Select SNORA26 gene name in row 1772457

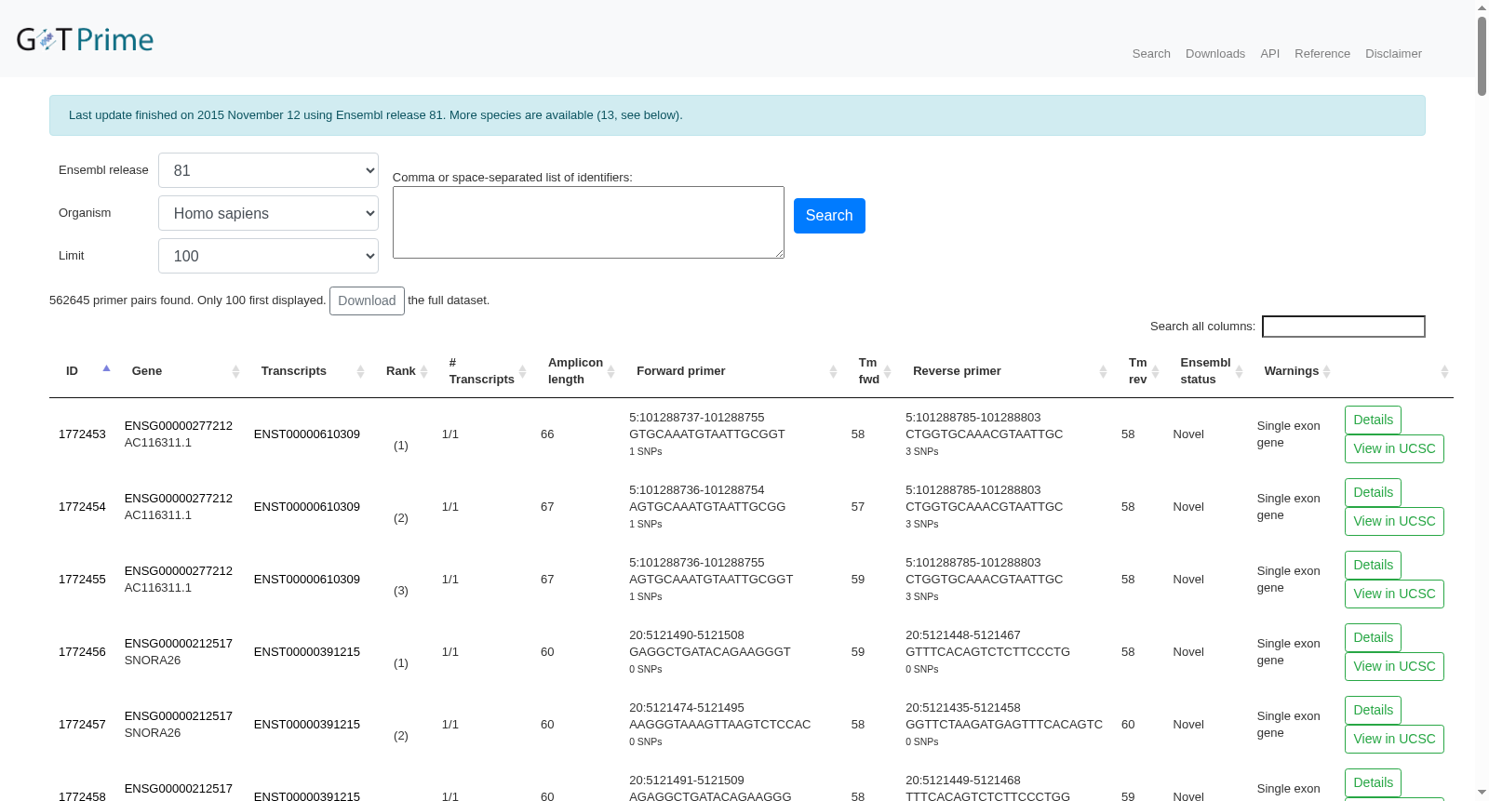pos(153,733)
